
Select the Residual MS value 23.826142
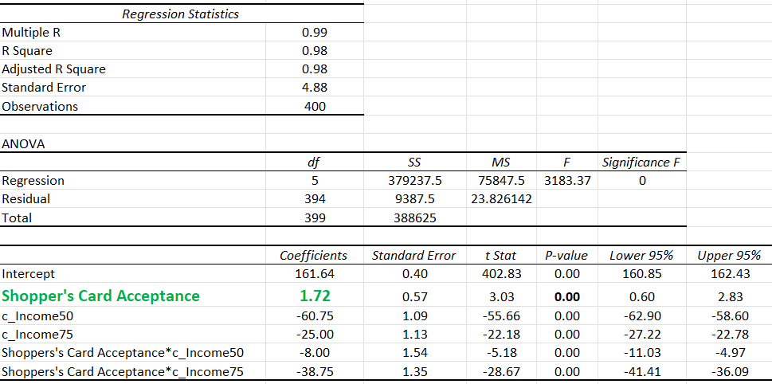(501, 199)
